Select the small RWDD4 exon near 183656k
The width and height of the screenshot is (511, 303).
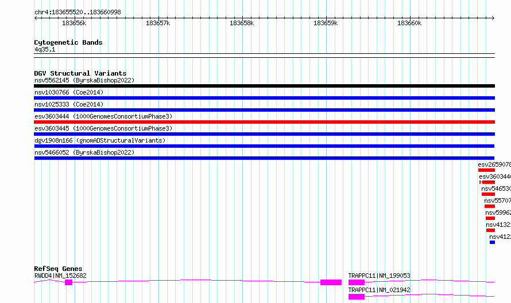[68, 282]
